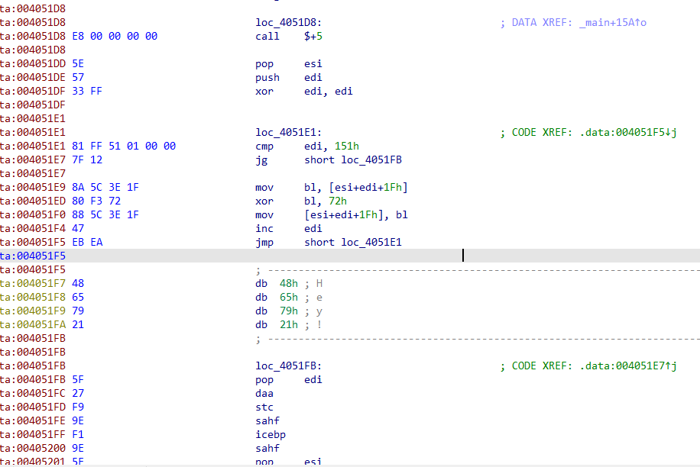This screenshot has height=467, width=700.
Task: Select 'mov [esi+edi+1Fh], bl' instruction
Action: tap(332, 215)
